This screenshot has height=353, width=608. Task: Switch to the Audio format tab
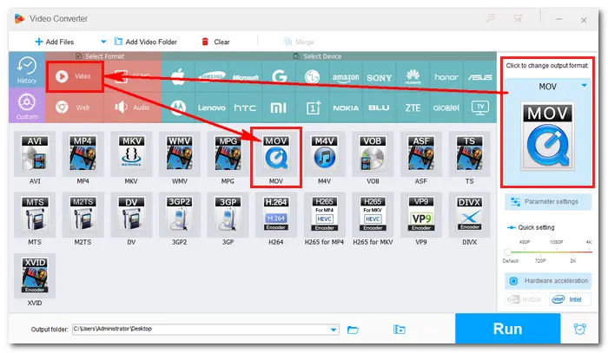(132, 108)
